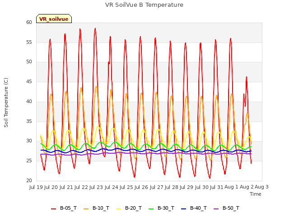The image size is (289, 217).
Task: Click the 55 y-axis tick label
Action: pyautogui.click(x=29, y=42)
